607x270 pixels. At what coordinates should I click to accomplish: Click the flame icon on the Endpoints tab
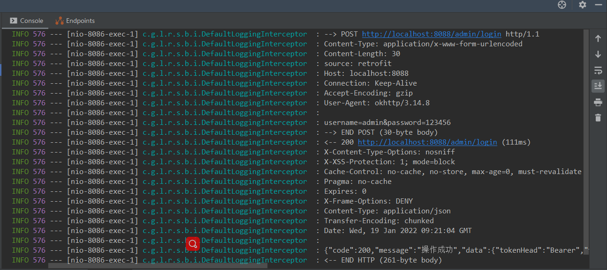point(59,21)
